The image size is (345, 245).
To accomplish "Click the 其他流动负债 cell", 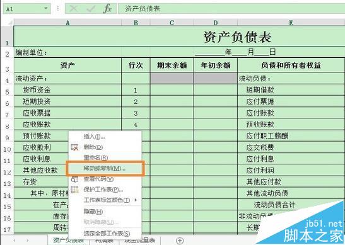I will pos(291,193).
